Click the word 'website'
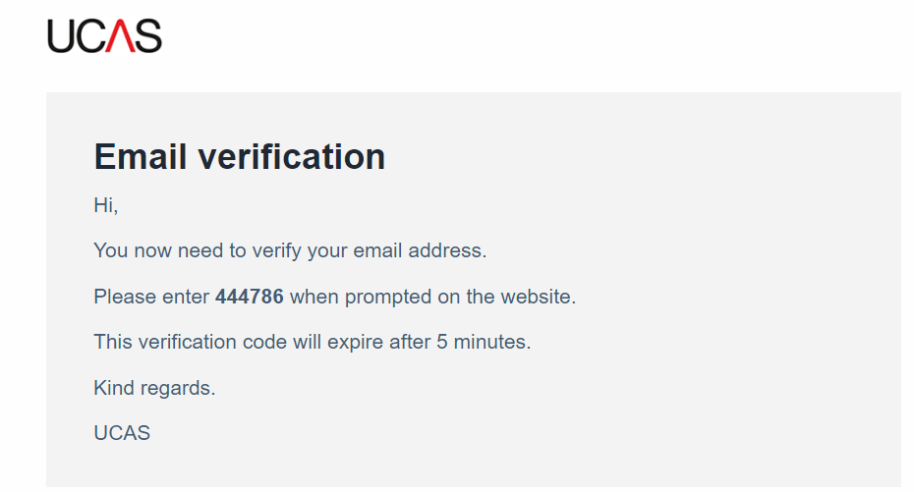The image size is (914, 492). pyautogui.click(x=536, y=297)
